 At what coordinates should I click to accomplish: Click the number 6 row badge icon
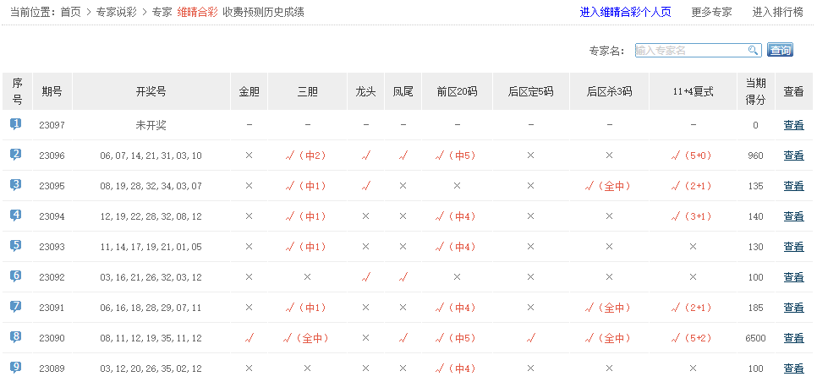(x=16, y=276)
